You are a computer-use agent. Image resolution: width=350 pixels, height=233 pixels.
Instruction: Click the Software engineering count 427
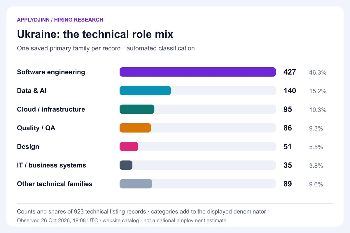click(x=290, y=72)
